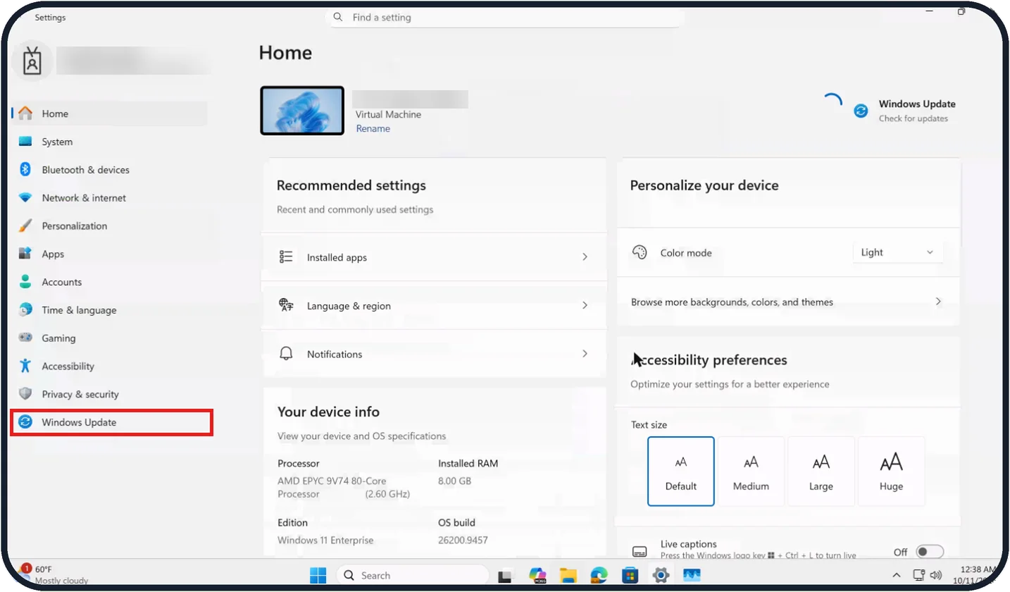
Task: Open File Explorer from the taskbar
Action: [x=568, y=576]
